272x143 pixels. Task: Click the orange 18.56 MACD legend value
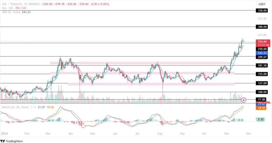tap(50, 107)
